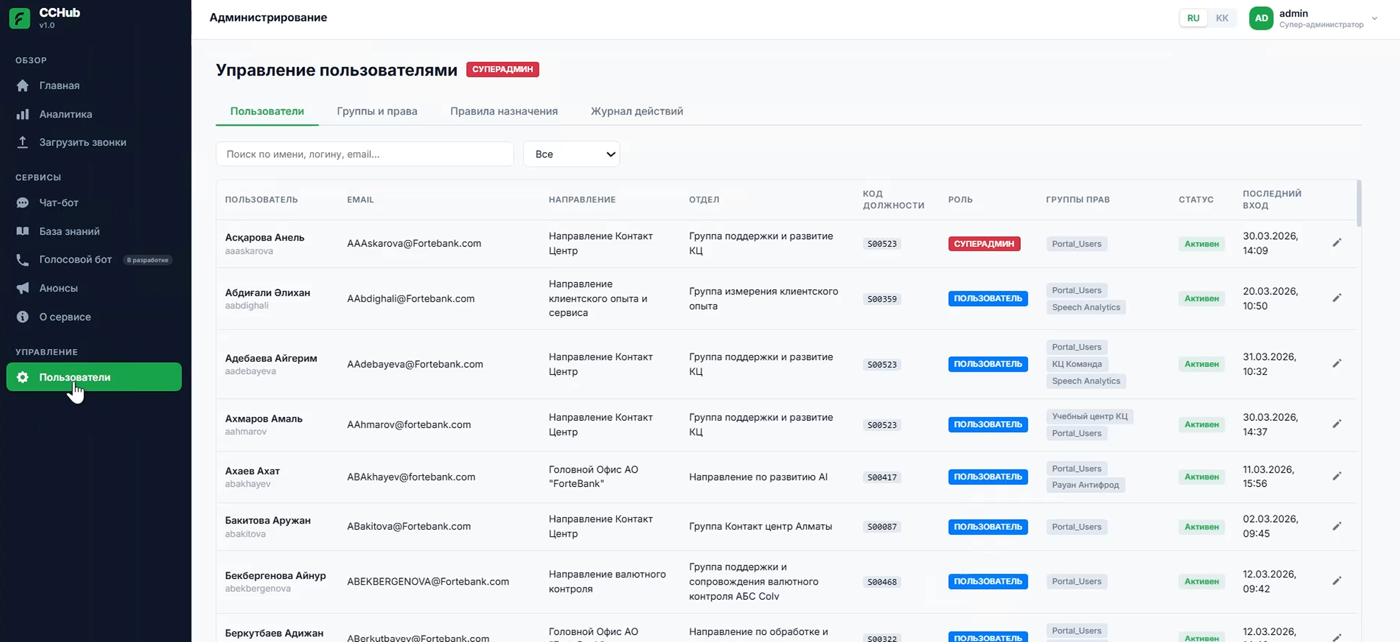Click the users table vertical scrollbar

point(1359,203)
